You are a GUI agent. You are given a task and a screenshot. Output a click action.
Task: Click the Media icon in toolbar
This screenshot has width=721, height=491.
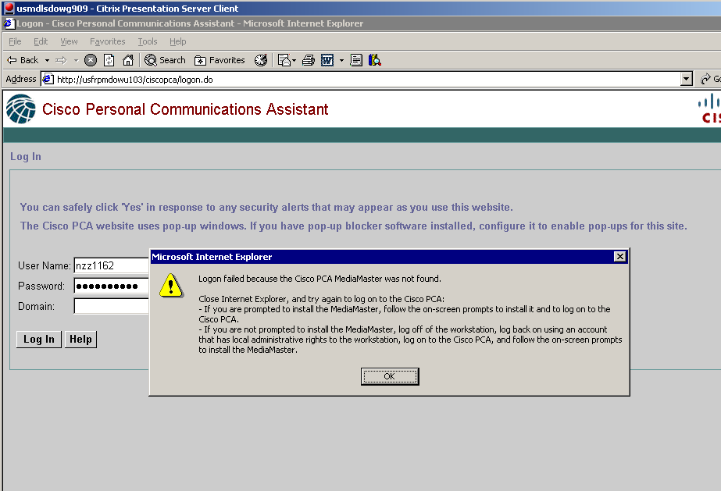261,60
